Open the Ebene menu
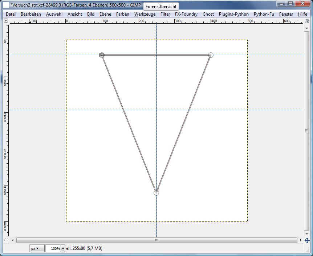Screen dimensions: 313x256 pyautogui.click(x=105, y=14)
